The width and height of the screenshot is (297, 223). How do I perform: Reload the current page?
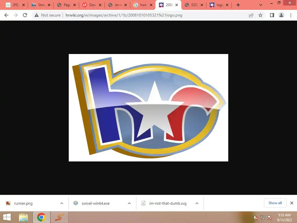(25, 15)
